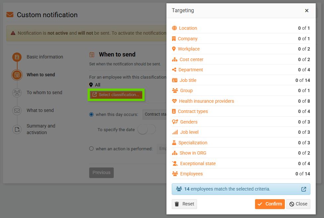Click the Specialization flask icon
The width and height of the screenshot is (324, 218).
174,143
